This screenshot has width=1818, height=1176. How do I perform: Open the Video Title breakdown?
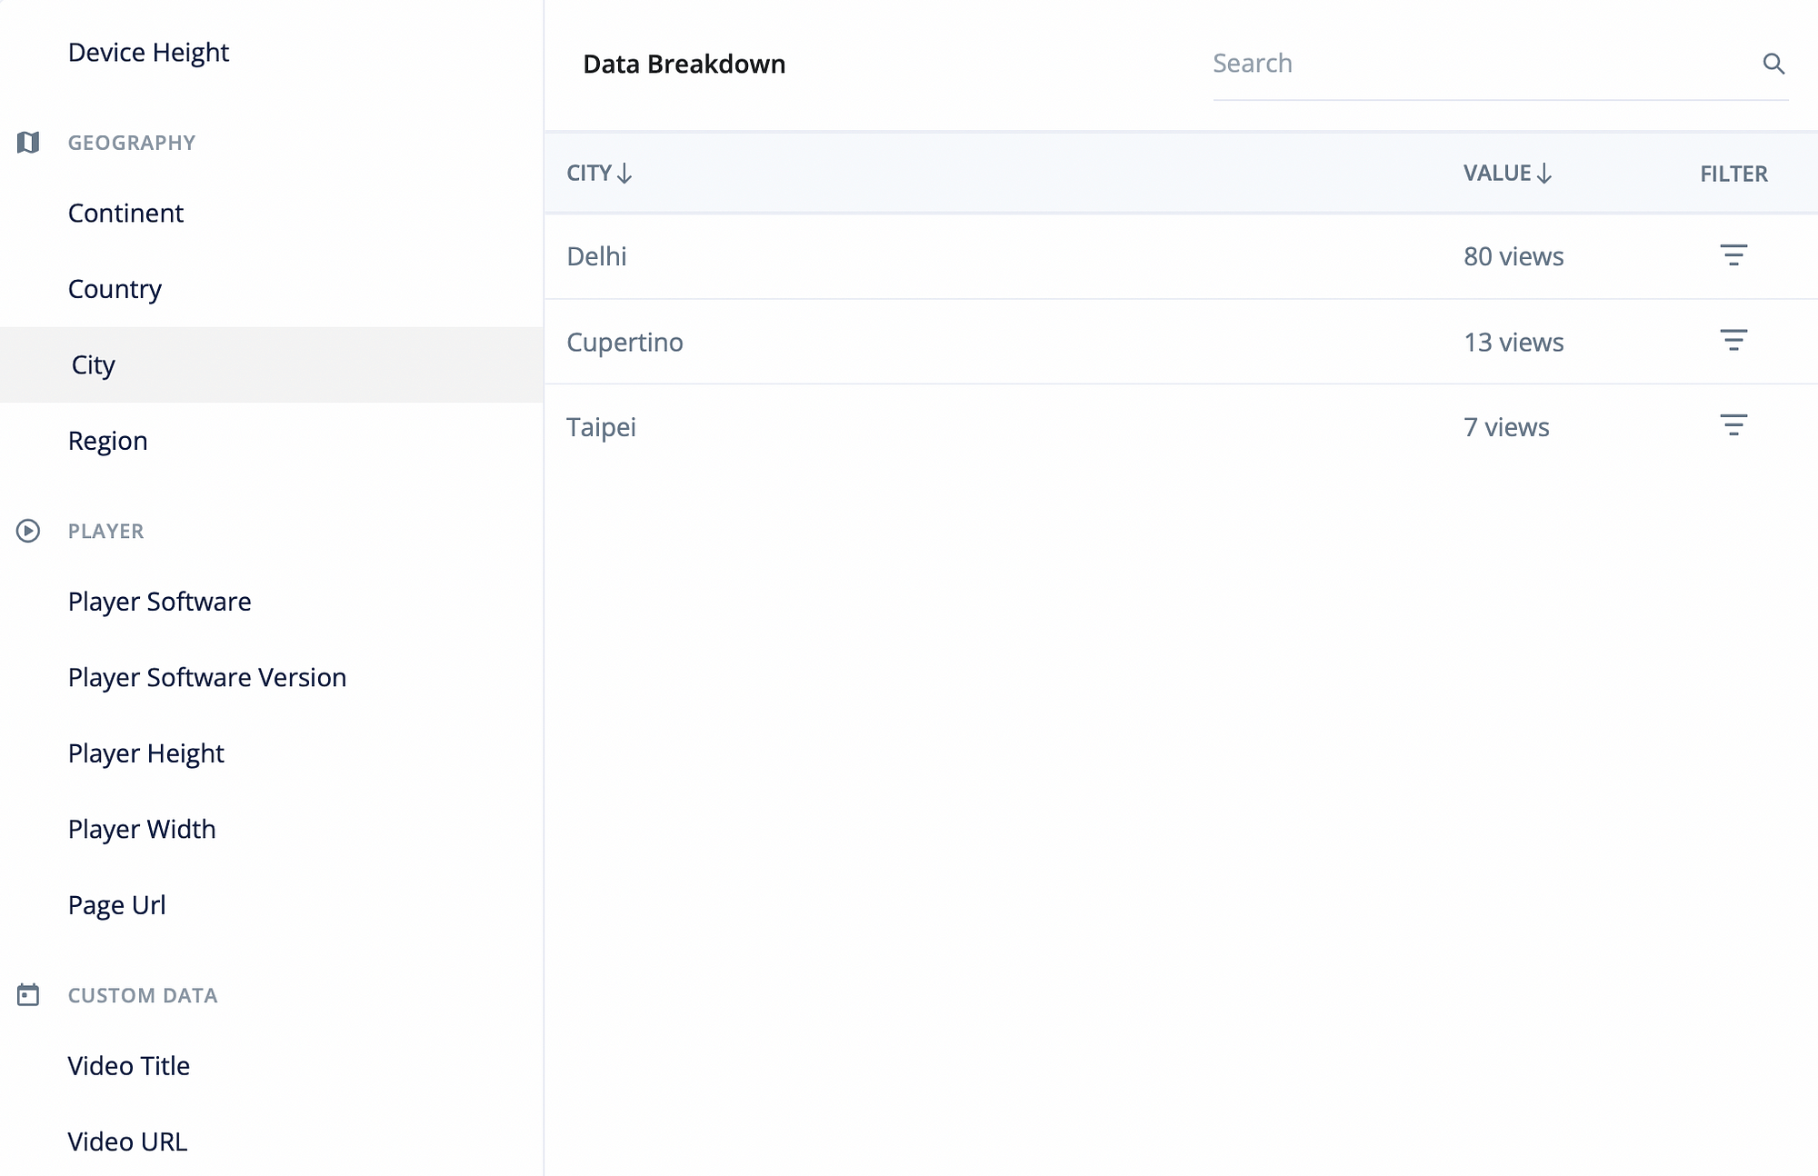[129, 1066]
